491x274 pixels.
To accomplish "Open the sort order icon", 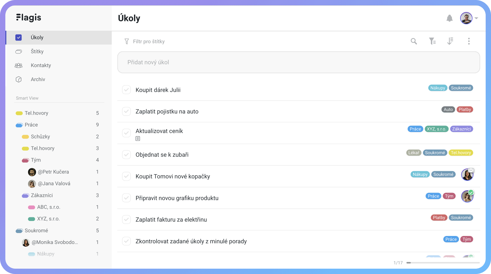I will [x=450, y=41].
